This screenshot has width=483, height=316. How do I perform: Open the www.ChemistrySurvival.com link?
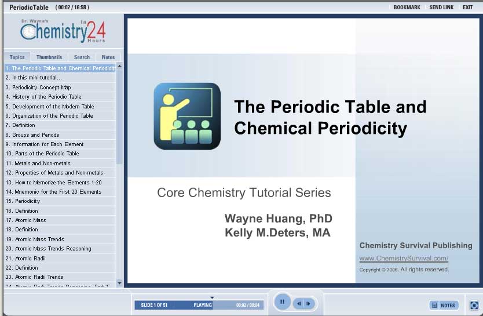404,259
